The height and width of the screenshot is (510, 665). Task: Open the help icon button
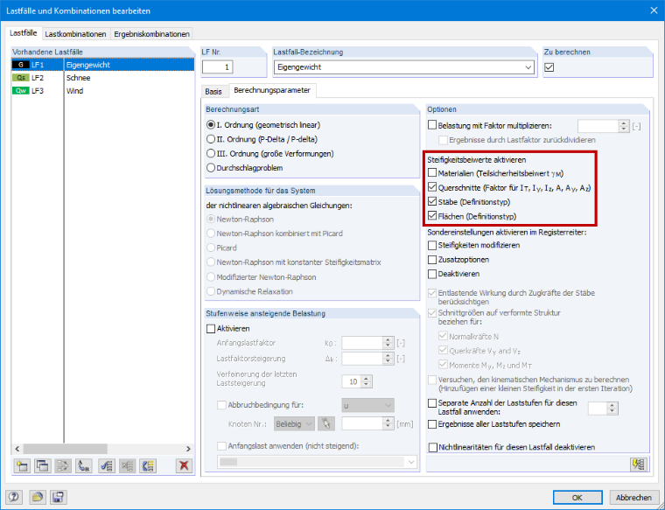coord(14,497)
